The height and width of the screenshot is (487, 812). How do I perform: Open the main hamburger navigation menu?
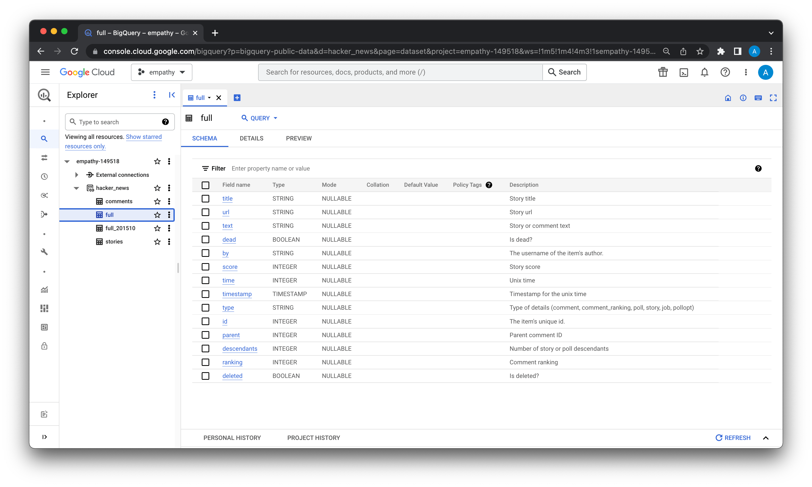(x=45, y=72)
